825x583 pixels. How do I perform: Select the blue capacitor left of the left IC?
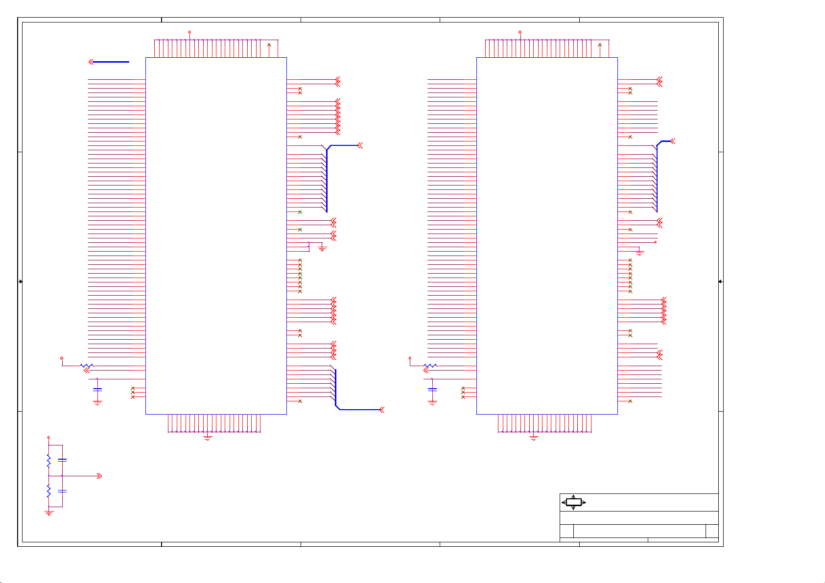pos(97,389)
